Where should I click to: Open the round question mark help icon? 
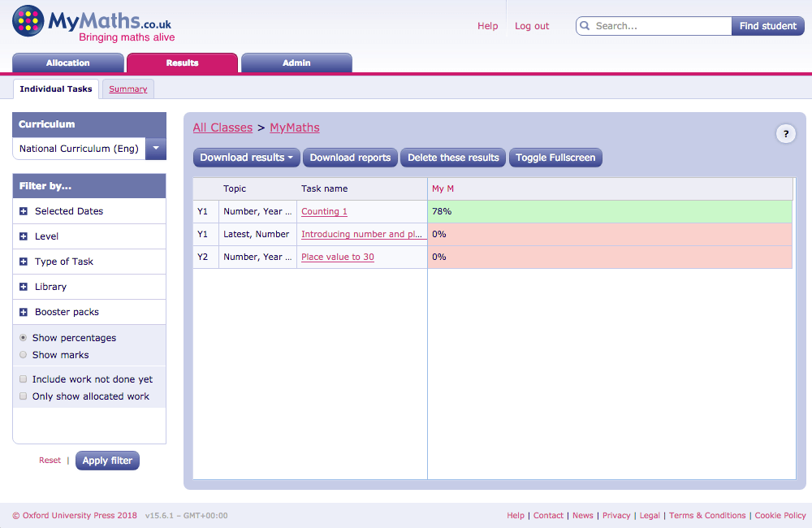[x=785, y=133]
